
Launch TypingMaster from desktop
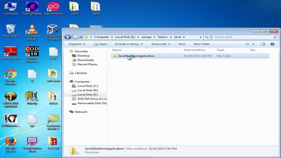(32, 8)
